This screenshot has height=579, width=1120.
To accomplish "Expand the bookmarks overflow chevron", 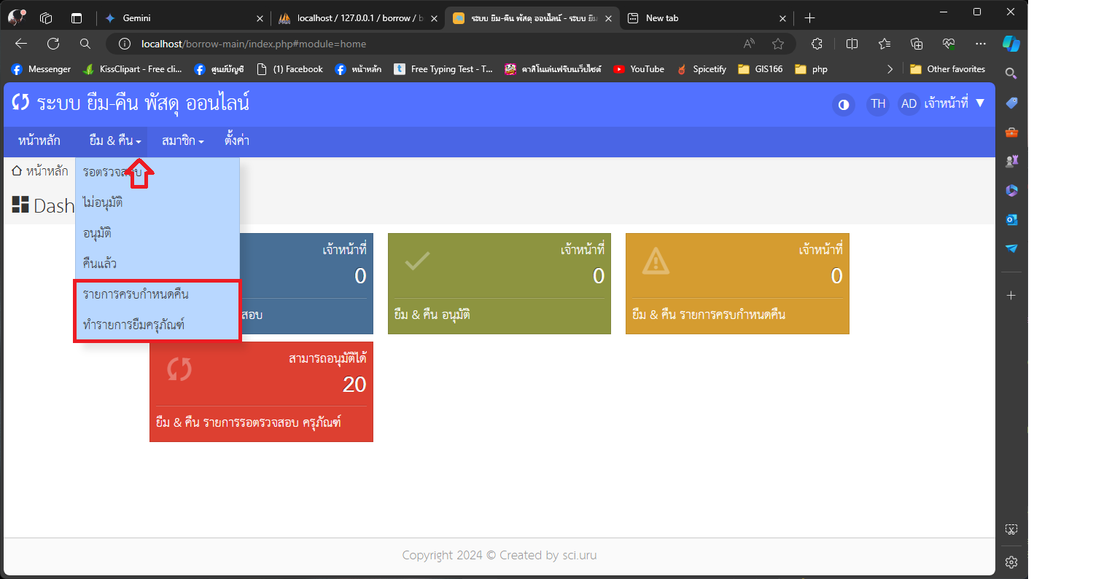I will 890,69.
